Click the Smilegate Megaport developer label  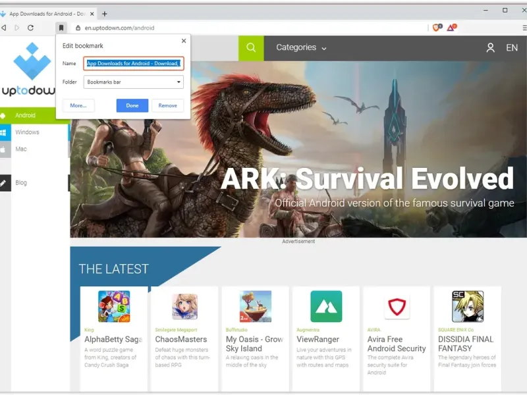tap(176, 330)
